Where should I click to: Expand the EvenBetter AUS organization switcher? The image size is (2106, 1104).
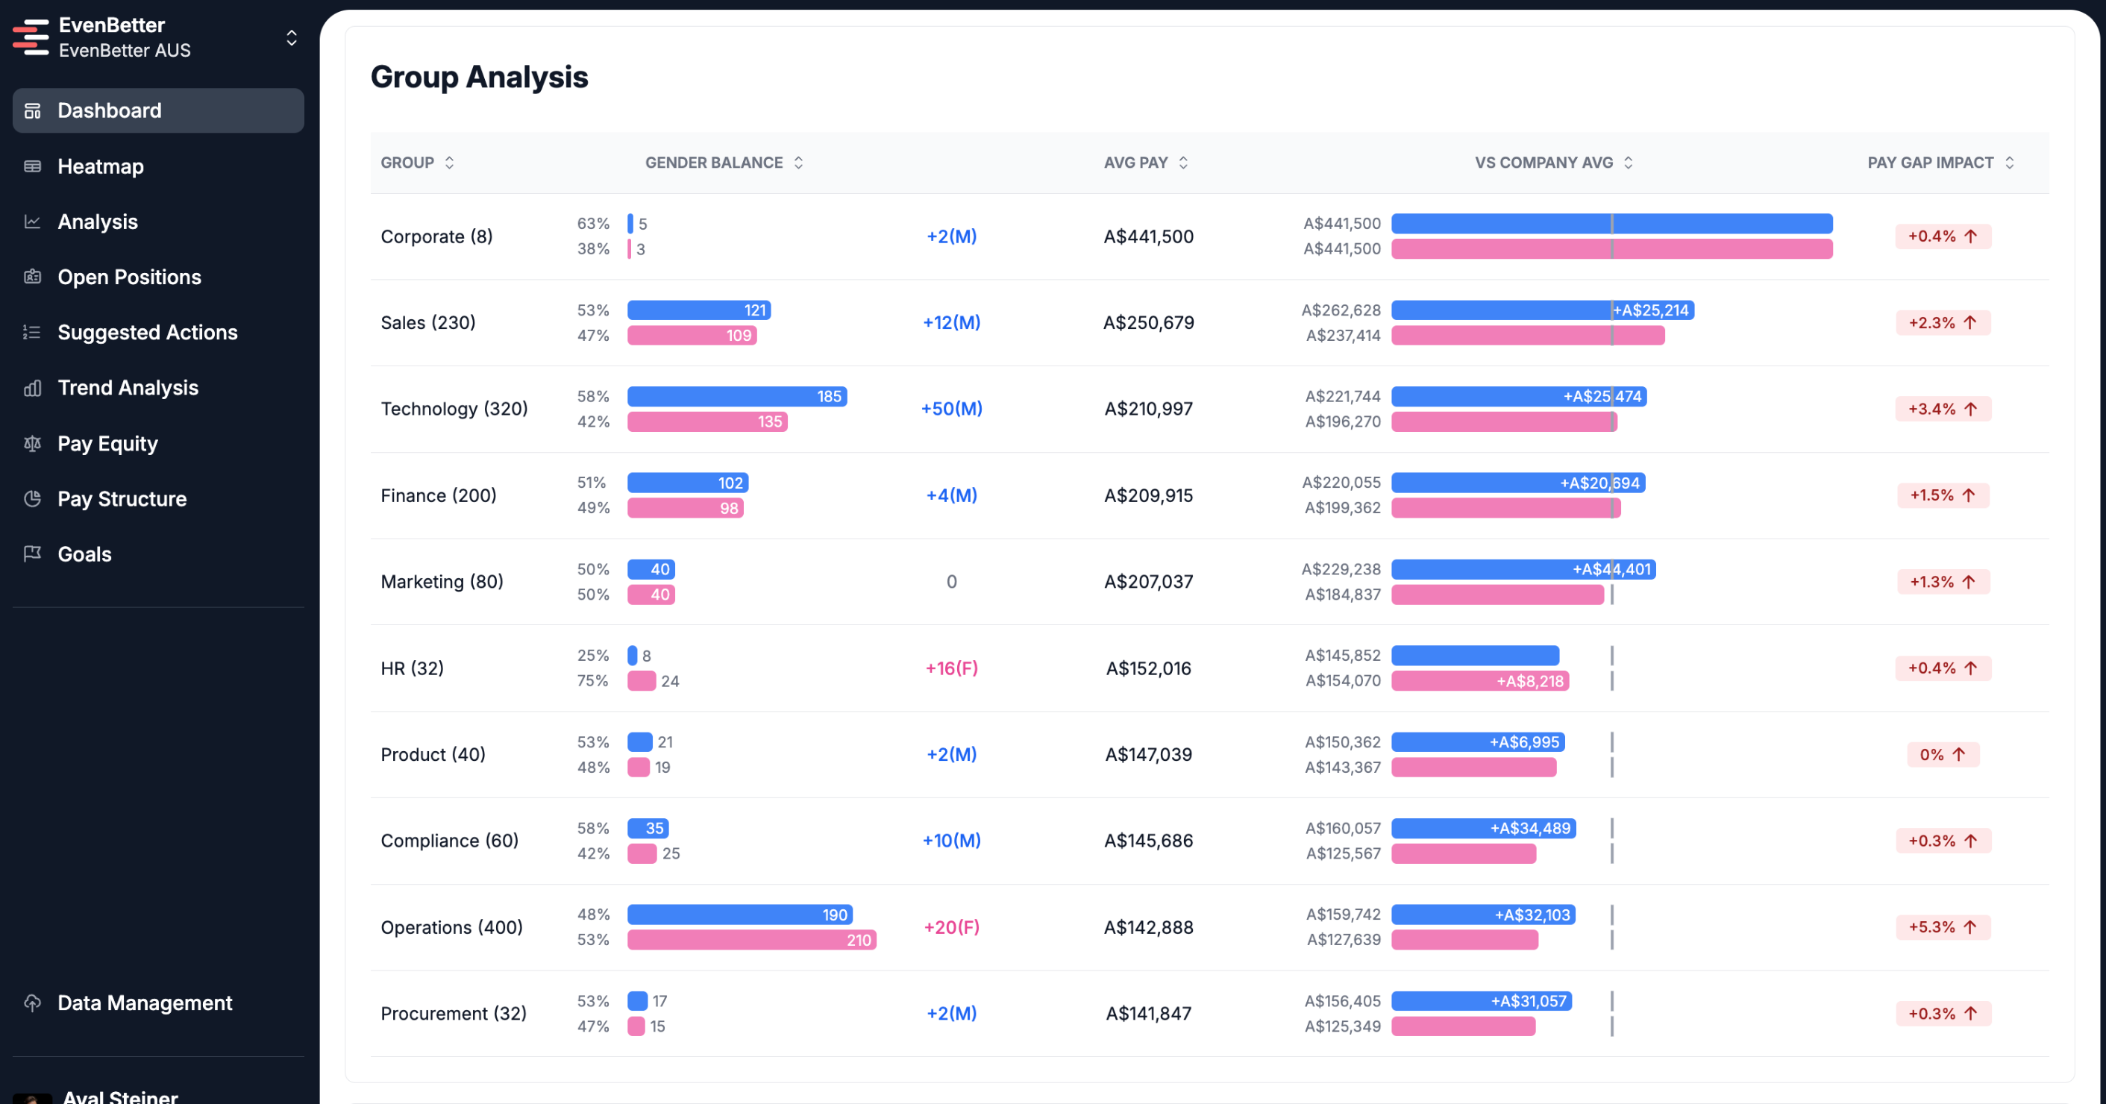click(x=291, y=37)
